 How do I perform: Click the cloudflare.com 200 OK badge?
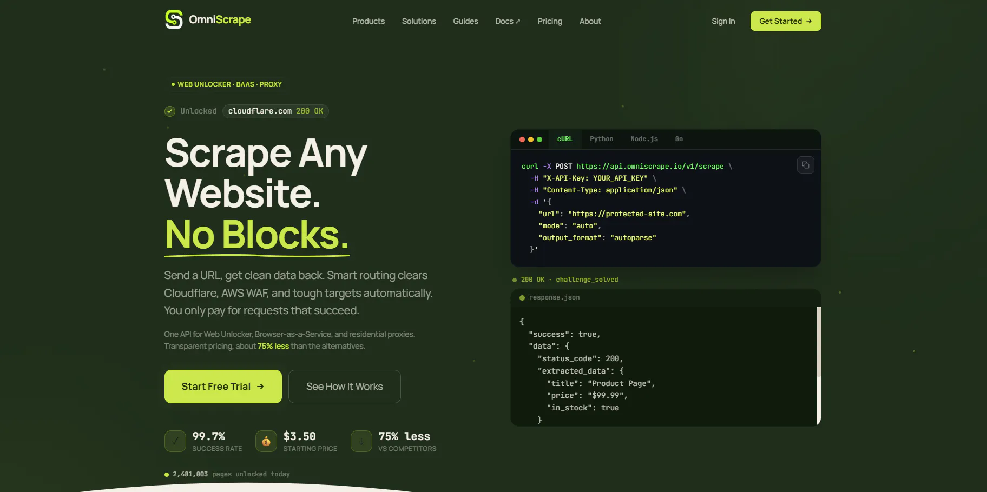(x=275, y=111)
